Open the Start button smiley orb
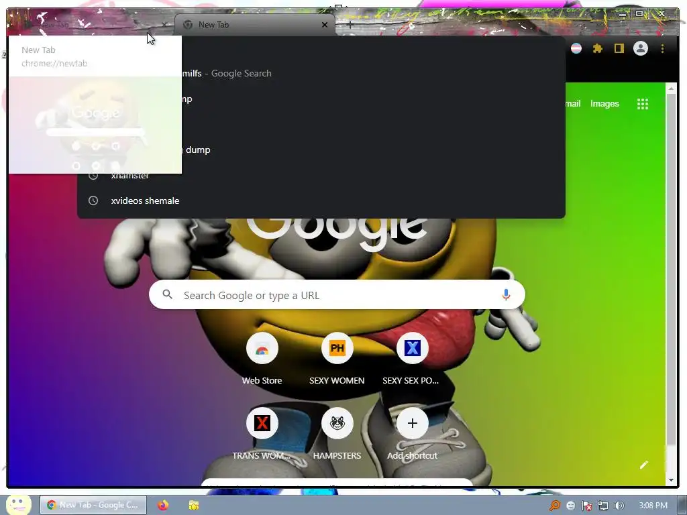The height and width of the screenshot is (515, 687). [x=17, y=504]
